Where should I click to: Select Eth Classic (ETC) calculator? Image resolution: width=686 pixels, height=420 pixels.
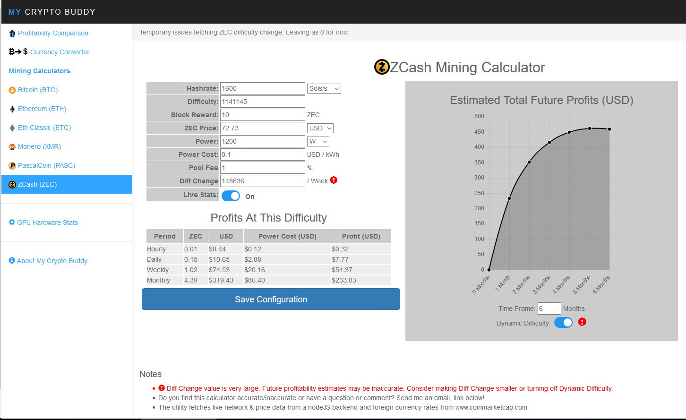pos(44,128)
